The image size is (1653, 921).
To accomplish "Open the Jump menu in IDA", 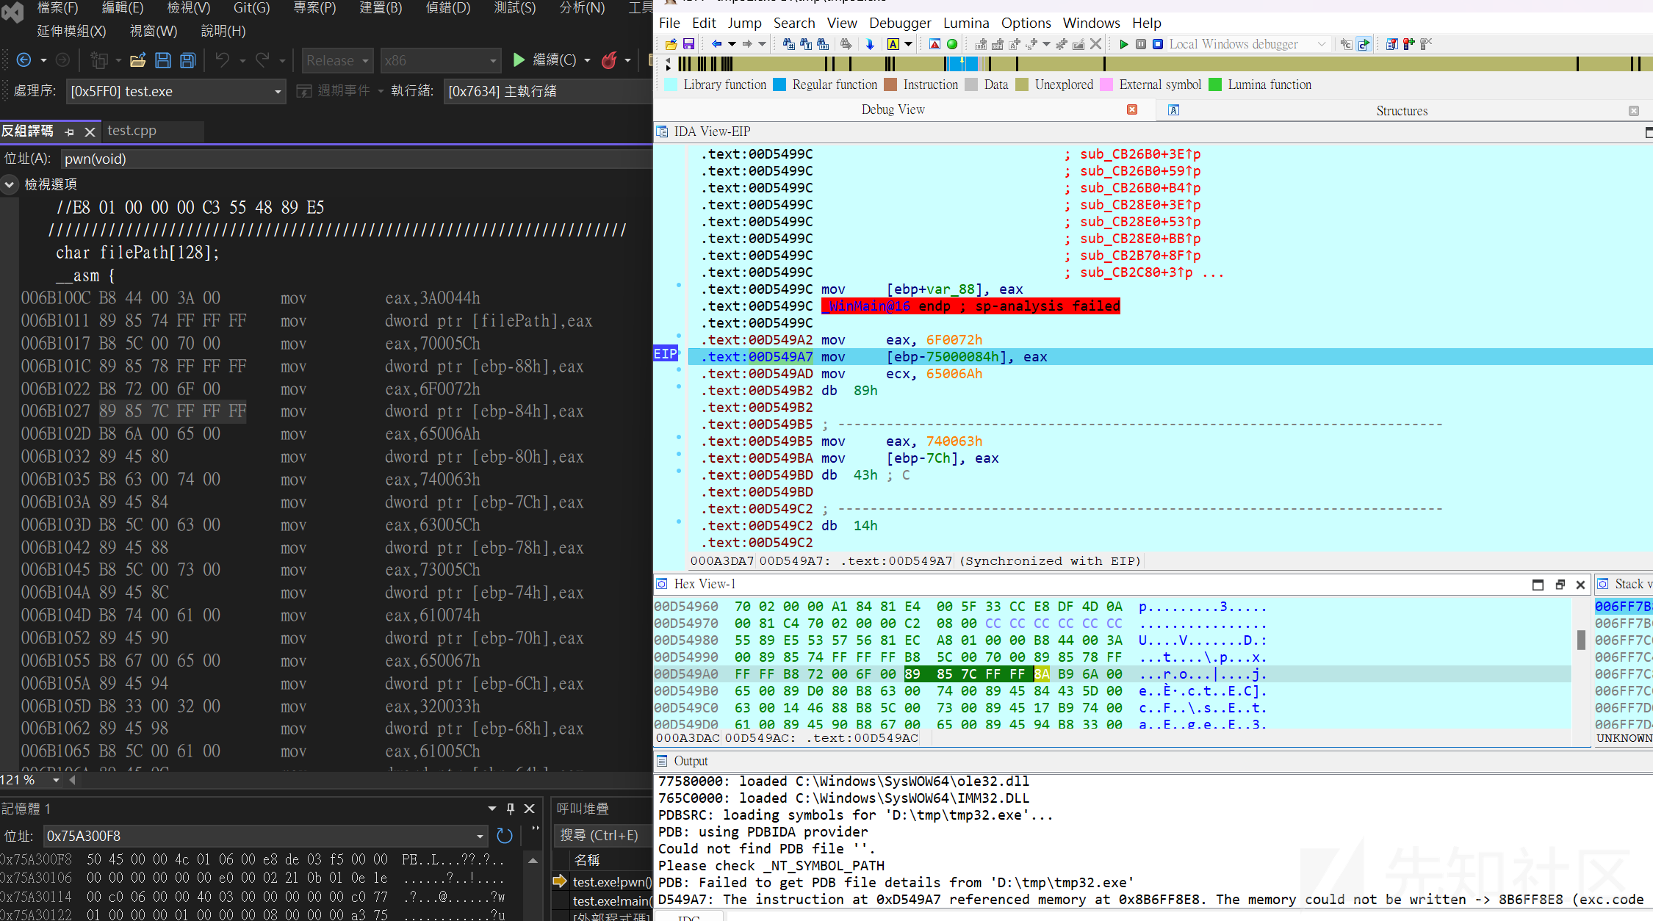I will [x=744, y=23].
